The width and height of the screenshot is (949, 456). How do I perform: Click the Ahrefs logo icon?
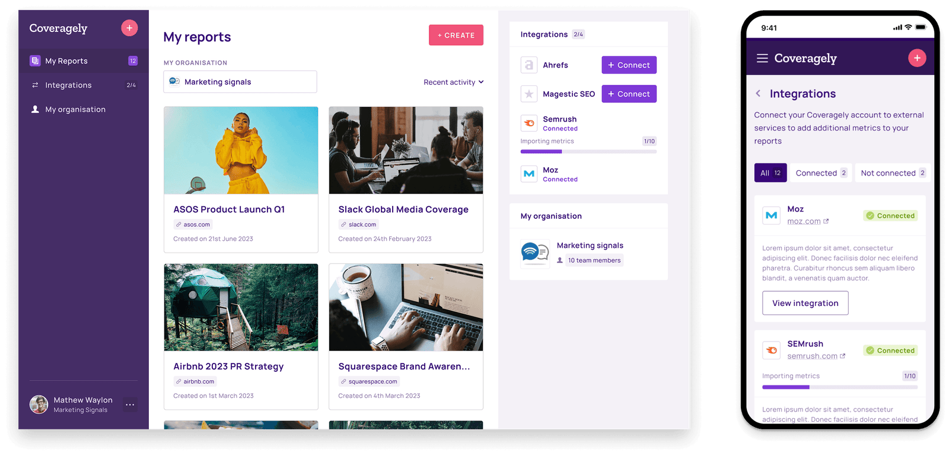pos(529,65)
